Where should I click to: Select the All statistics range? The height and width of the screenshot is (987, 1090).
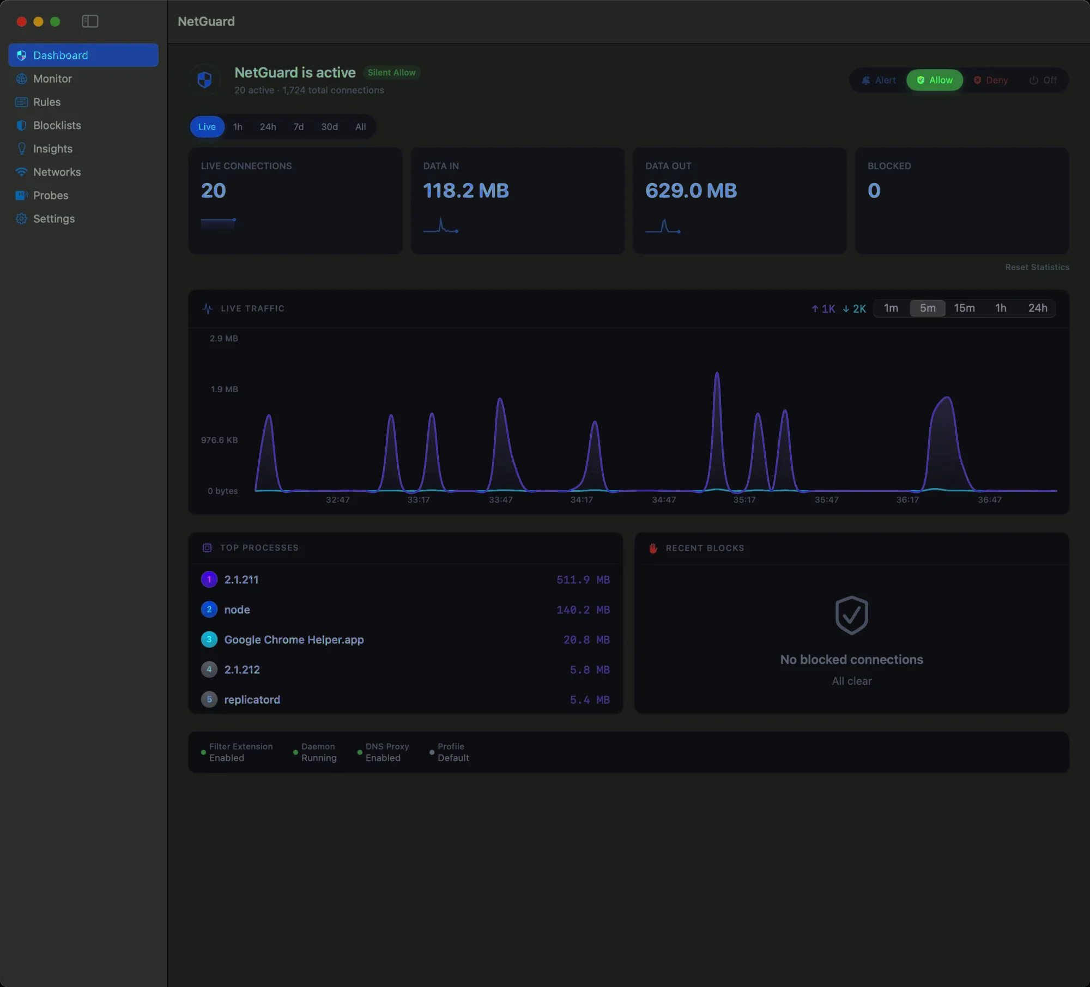[x=360, y=127]
